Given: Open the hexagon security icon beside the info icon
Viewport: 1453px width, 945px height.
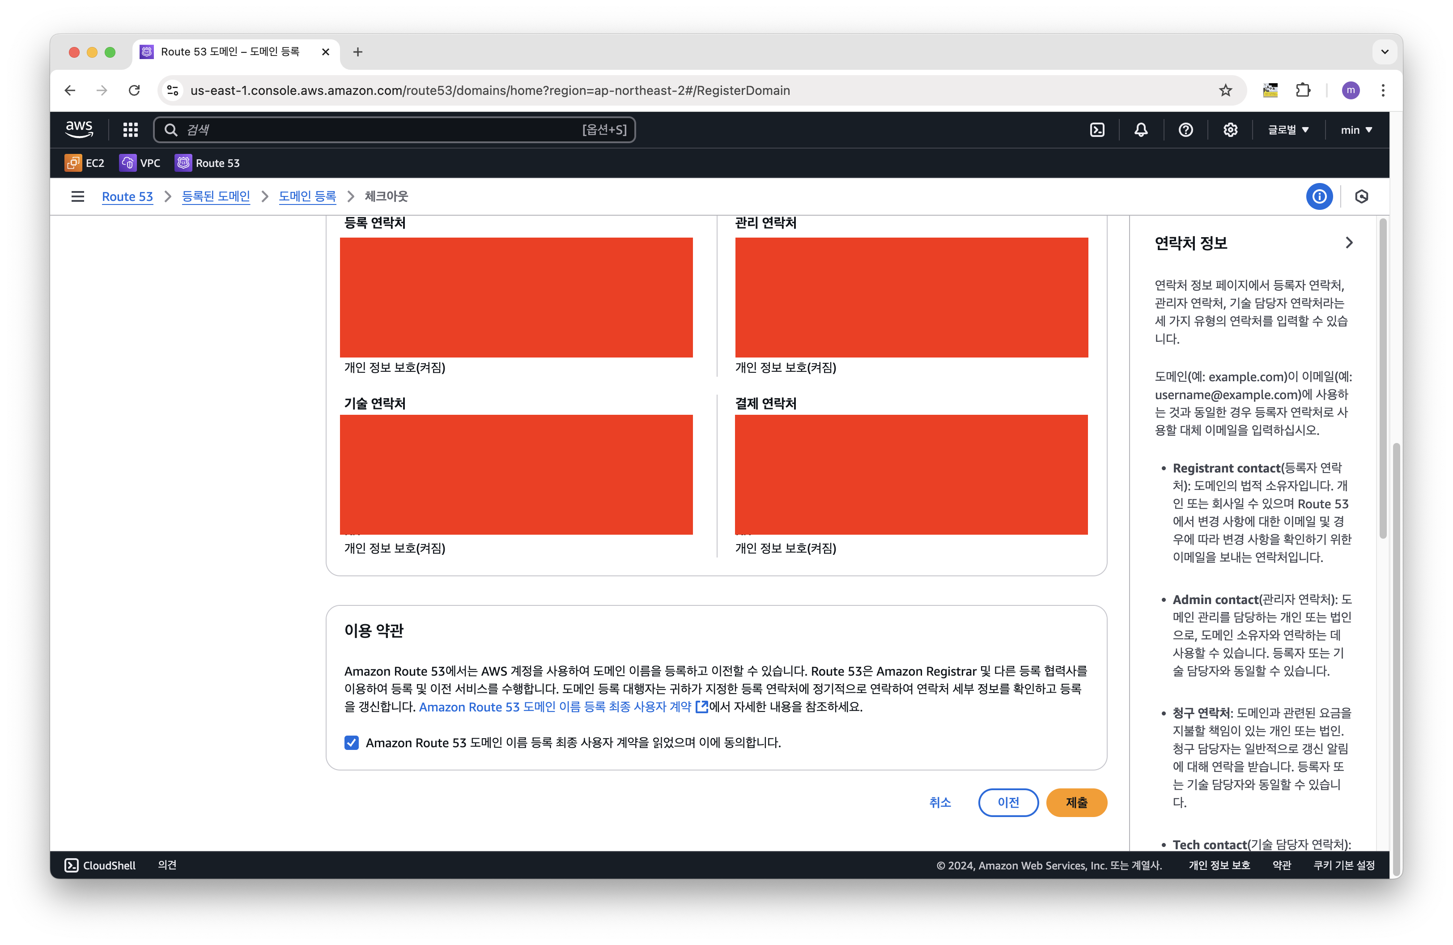Looking at the screenshot, I should (1361, 196).
